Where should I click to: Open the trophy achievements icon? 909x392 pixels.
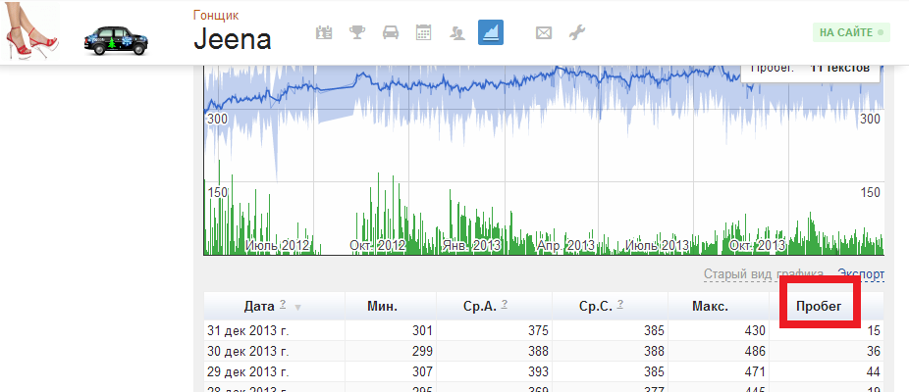tap(357, 32)
